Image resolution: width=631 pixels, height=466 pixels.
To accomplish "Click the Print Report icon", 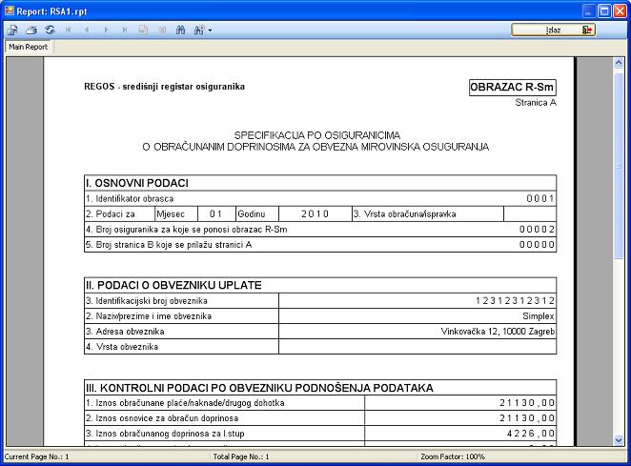I will pos(31,30).
